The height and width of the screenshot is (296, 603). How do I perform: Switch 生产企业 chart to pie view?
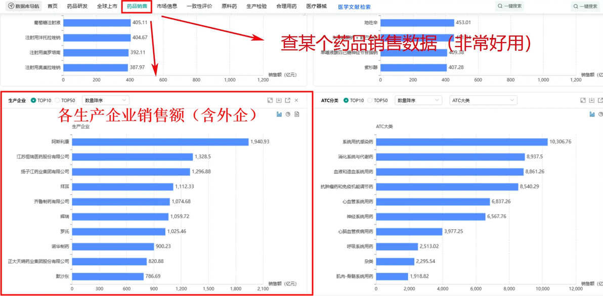tap(288, 114)
